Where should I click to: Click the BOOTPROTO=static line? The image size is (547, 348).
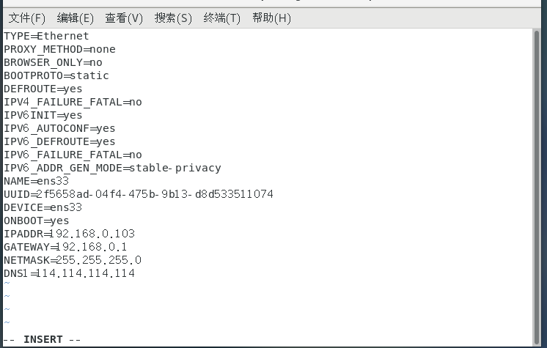pos(56,75)
